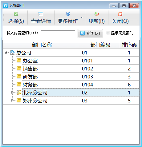Focus the 输入内容查询 search field
Viewport: 142px width, 147px height.
coord(58,33)
